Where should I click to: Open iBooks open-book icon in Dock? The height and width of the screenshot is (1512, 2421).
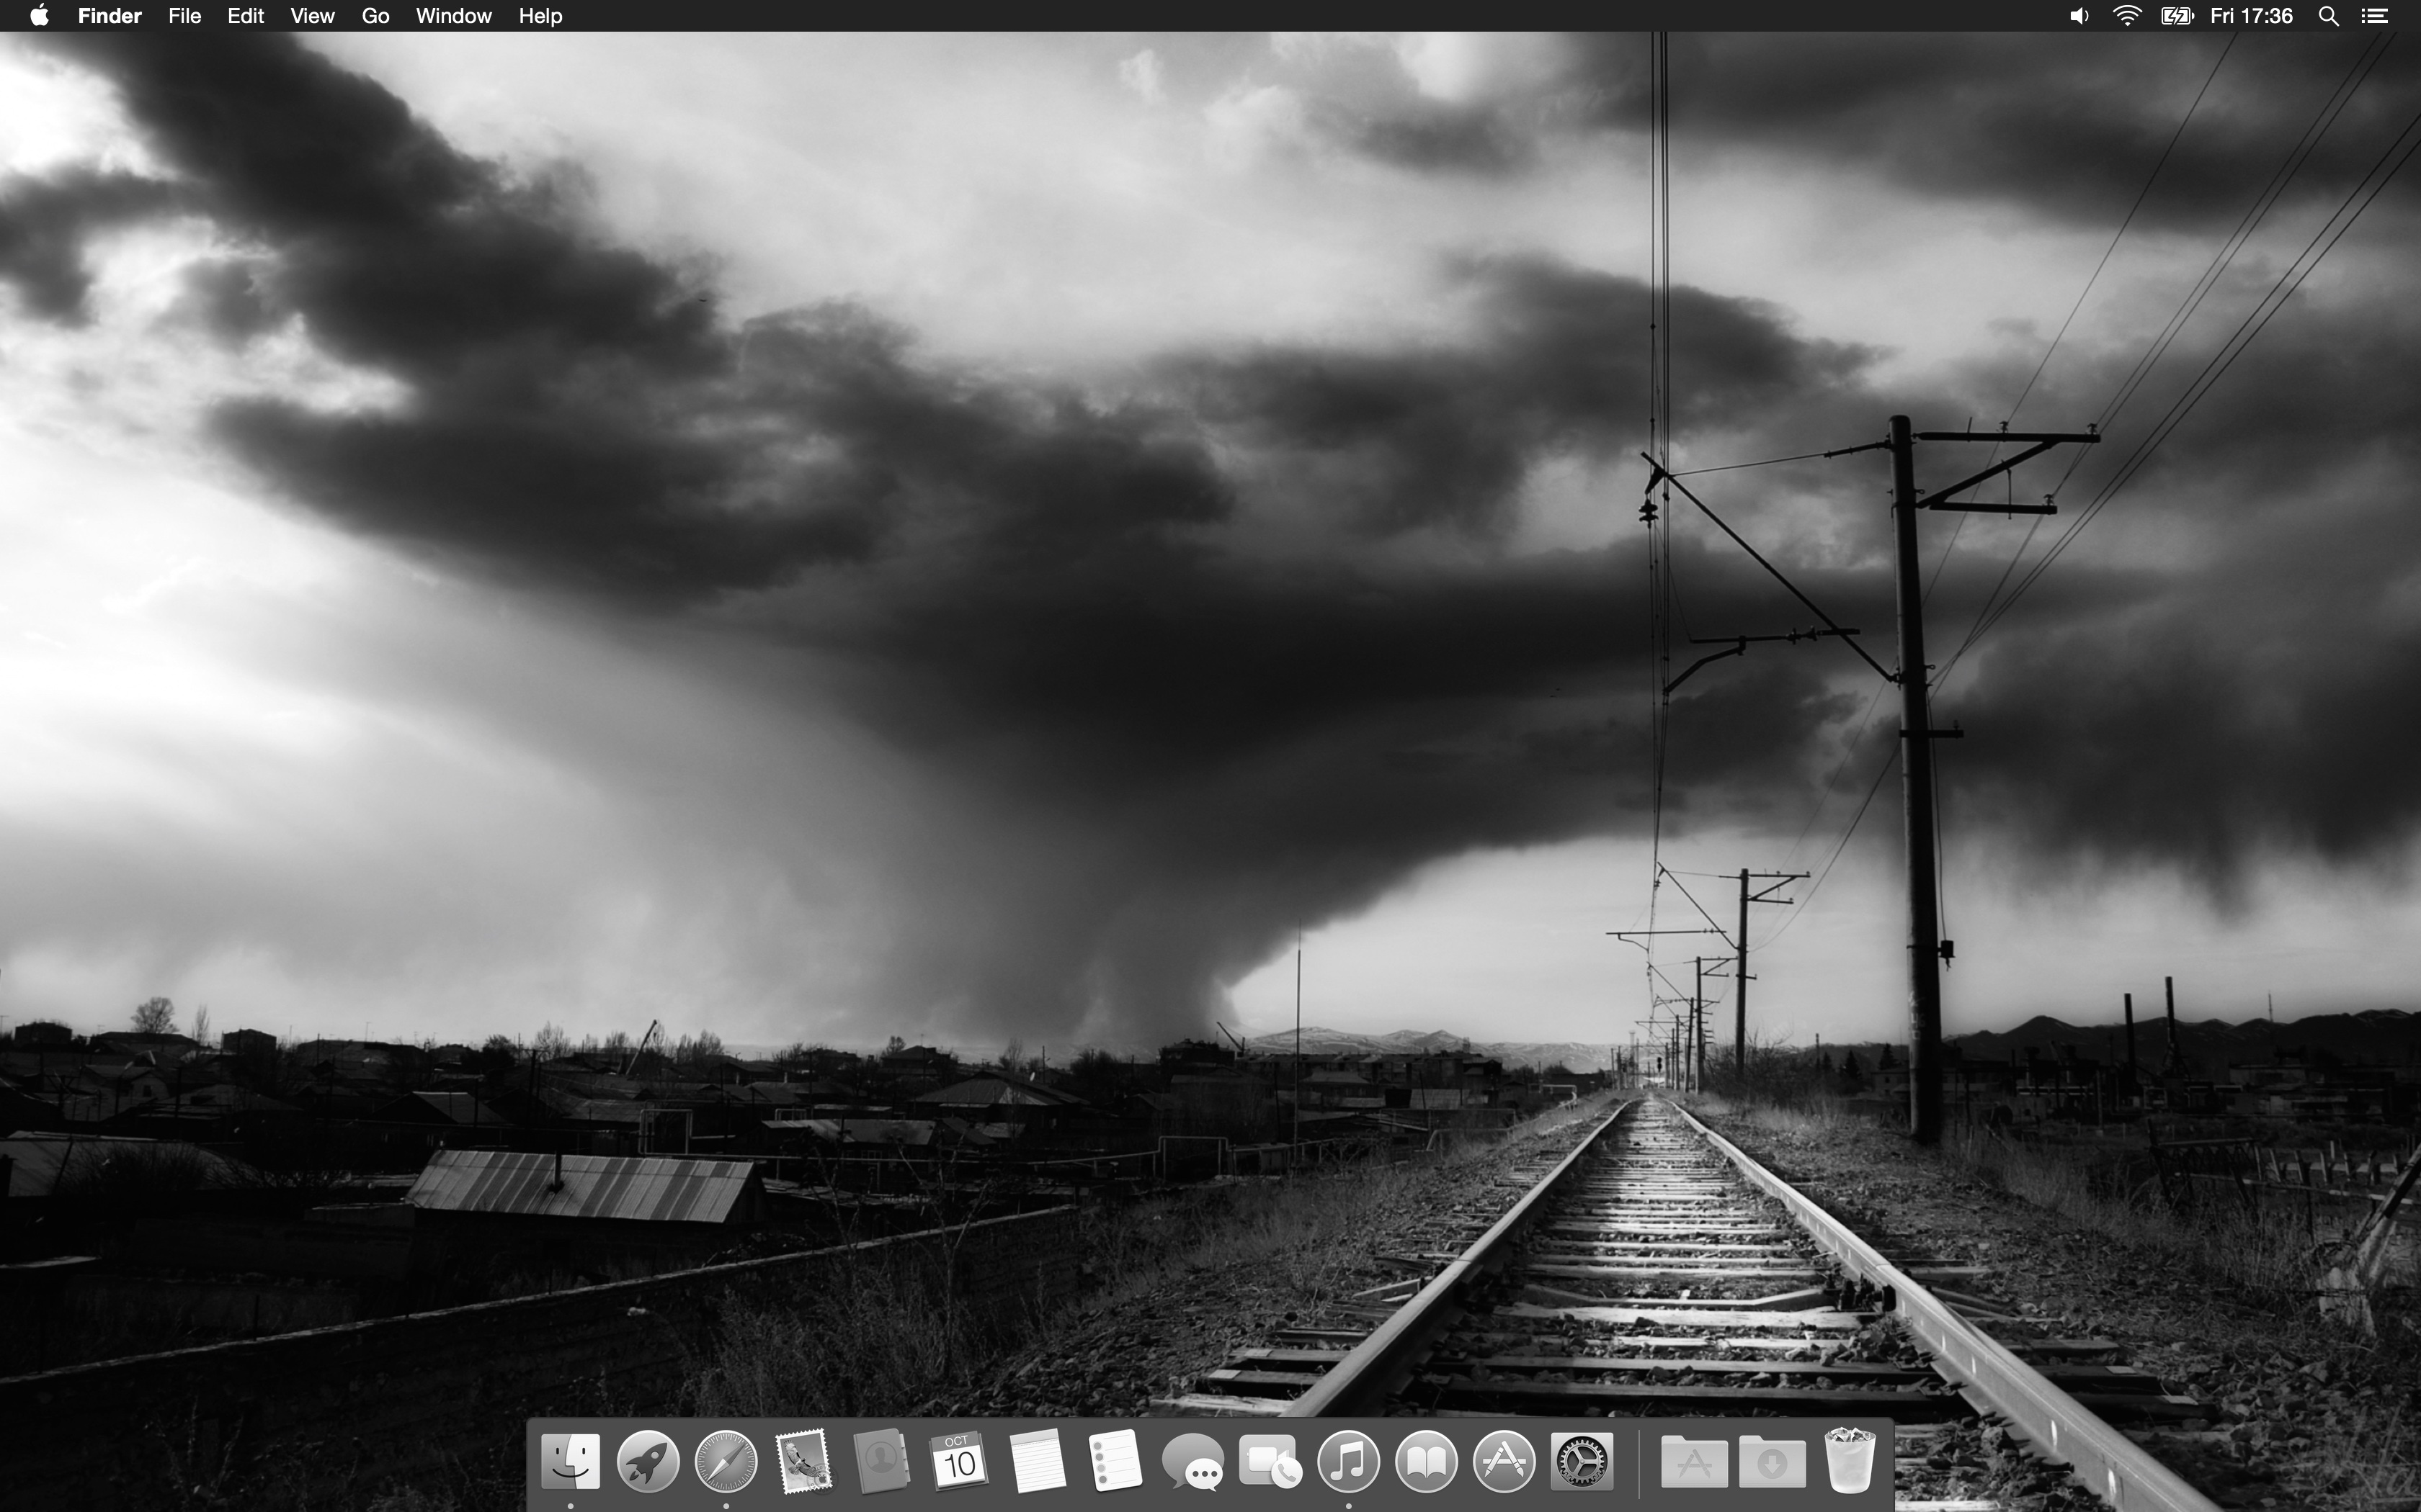pyautogui.click(x=1427, y=1462)
